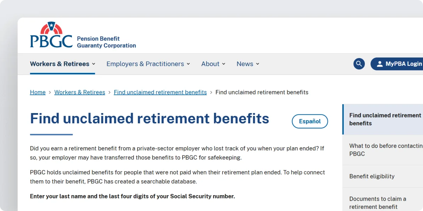Select About in the main menu
This screenshot has width=423, height=211.
pyautogui.click(x=210, y=64)
